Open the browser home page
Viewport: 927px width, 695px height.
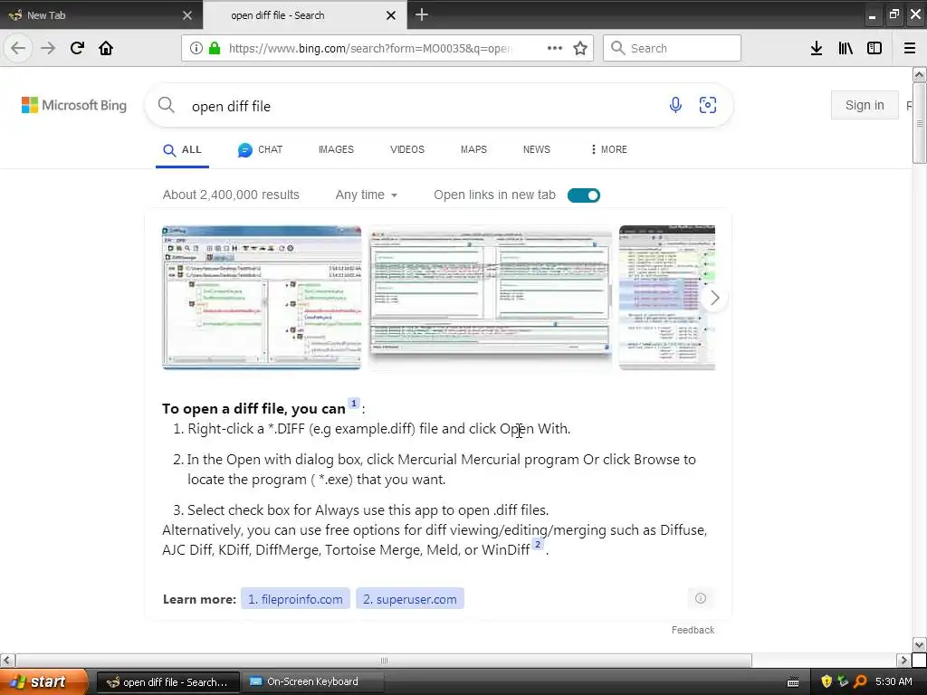tap(106, 48)
